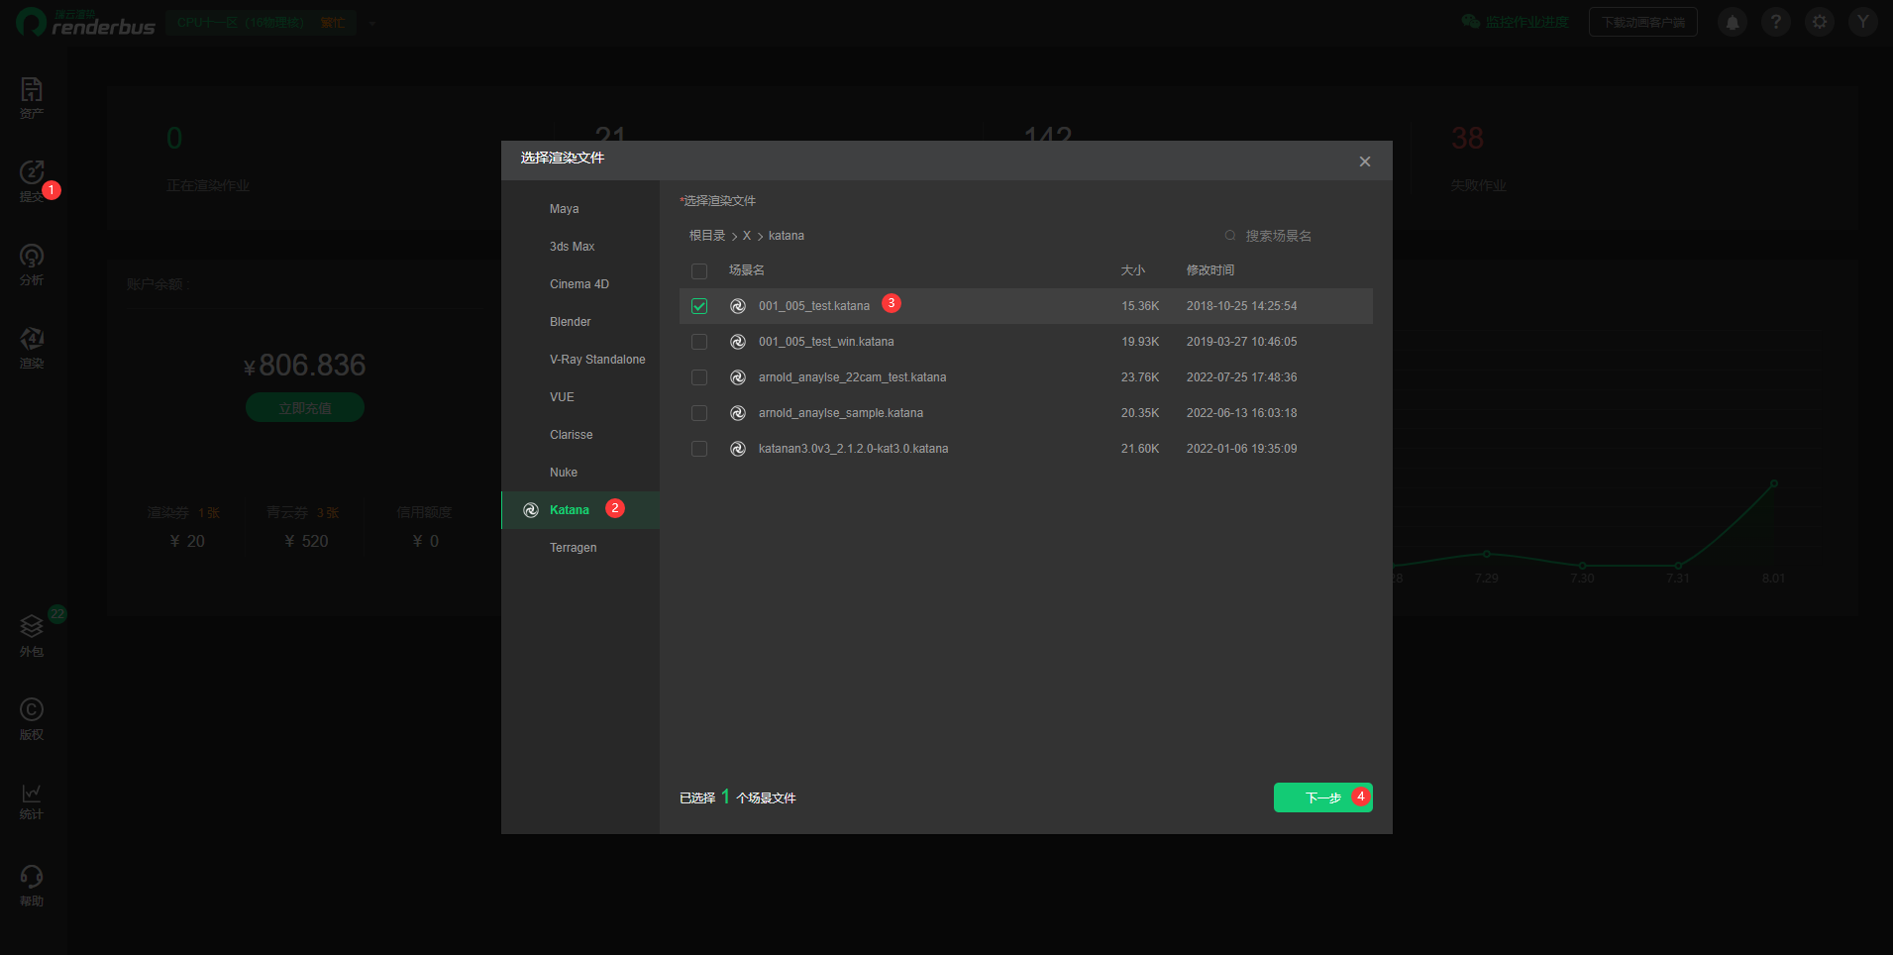Viewport: 1893px width, 955px height.
Task: Check the arnold_anaylse_sample.katana checkbox
Action: (x=699, y=413)
